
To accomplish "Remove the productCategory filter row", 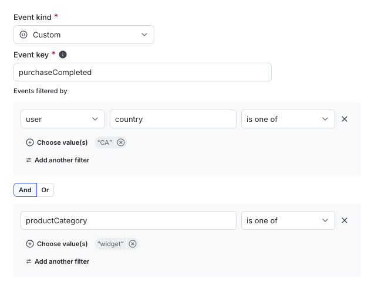I will (x=345, y=220).
